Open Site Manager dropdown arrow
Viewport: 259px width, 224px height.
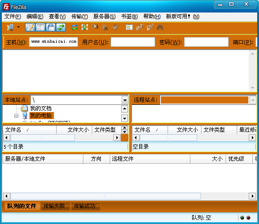[19, 27]
